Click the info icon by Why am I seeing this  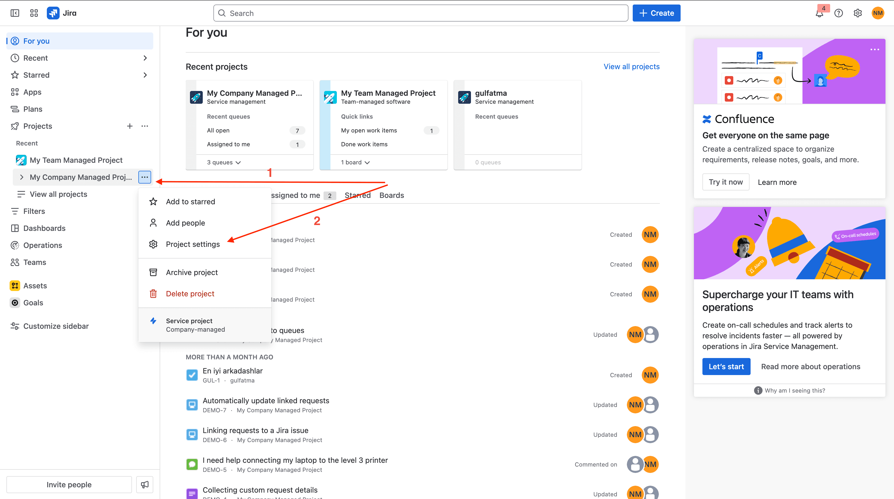click(758, 390)
